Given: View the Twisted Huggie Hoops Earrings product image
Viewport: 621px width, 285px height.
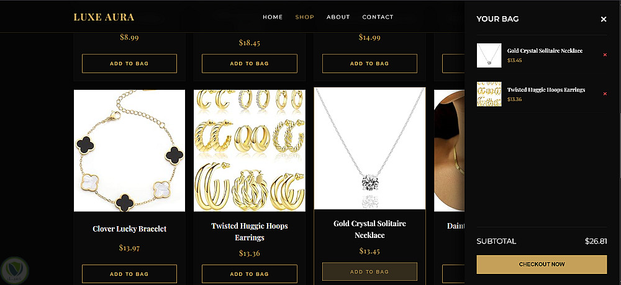Looking at the screenshot, I should (249, 151).
